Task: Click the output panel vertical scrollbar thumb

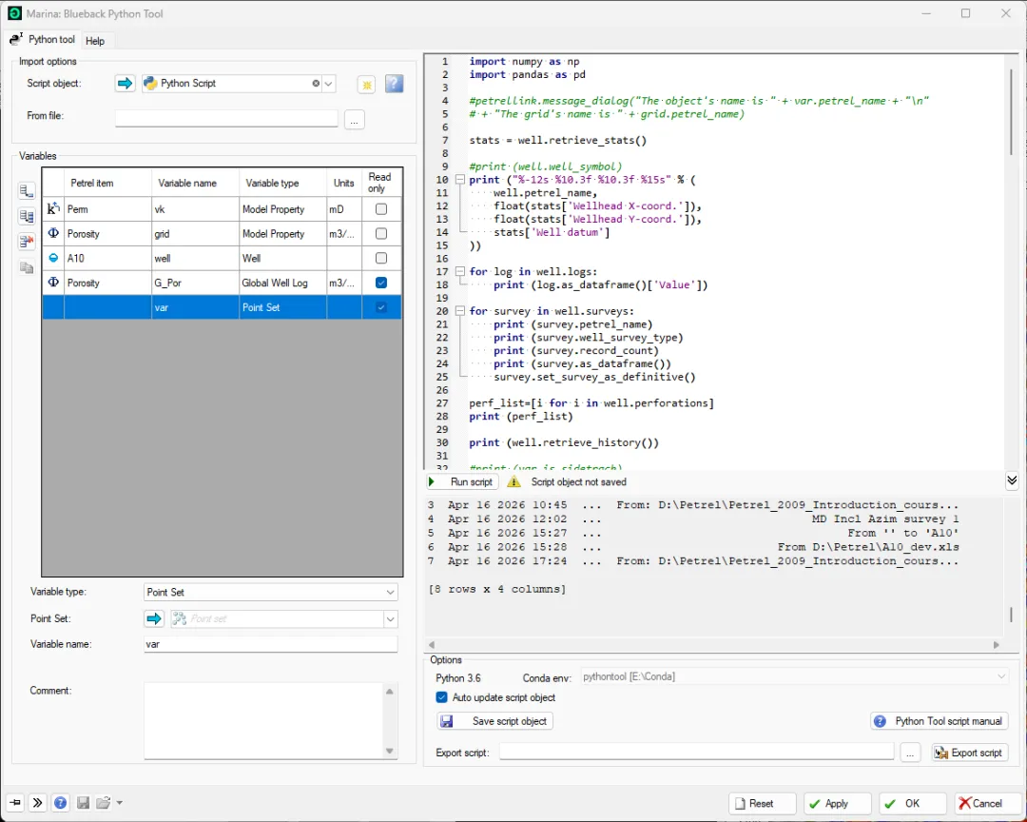Action: (x=1012, y=615)
